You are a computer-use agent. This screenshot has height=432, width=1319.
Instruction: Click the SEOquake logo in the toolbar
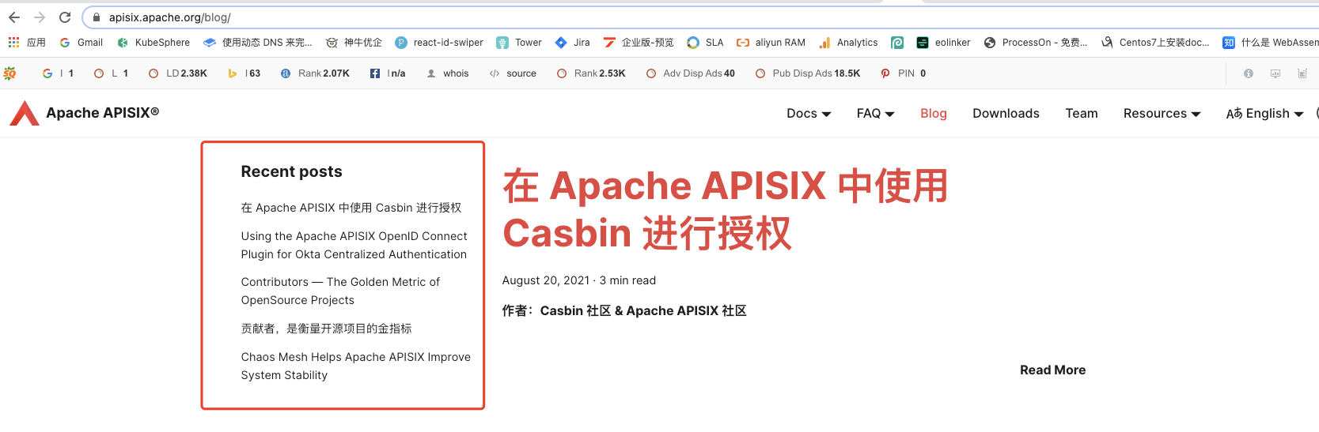coord(9,73)
